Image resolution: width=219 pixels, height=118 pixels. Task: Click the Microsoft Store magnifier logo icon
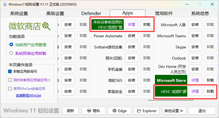pos(46,26)
